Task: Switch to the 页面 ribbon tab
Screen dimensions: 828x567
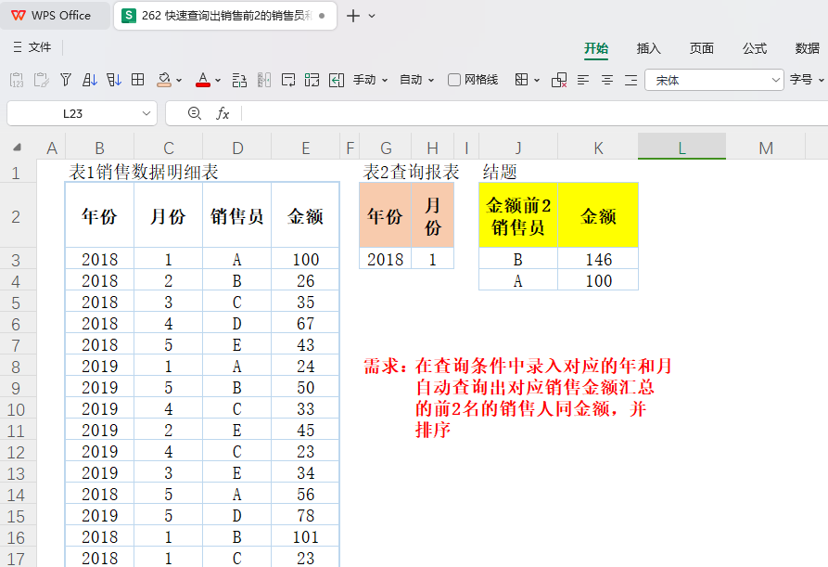Action: (x=701, y=48)
